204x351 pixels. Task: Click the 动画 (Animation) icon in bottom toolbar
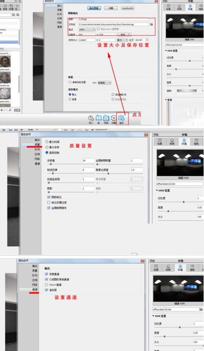pyautogui.click(x=114, y=118)
